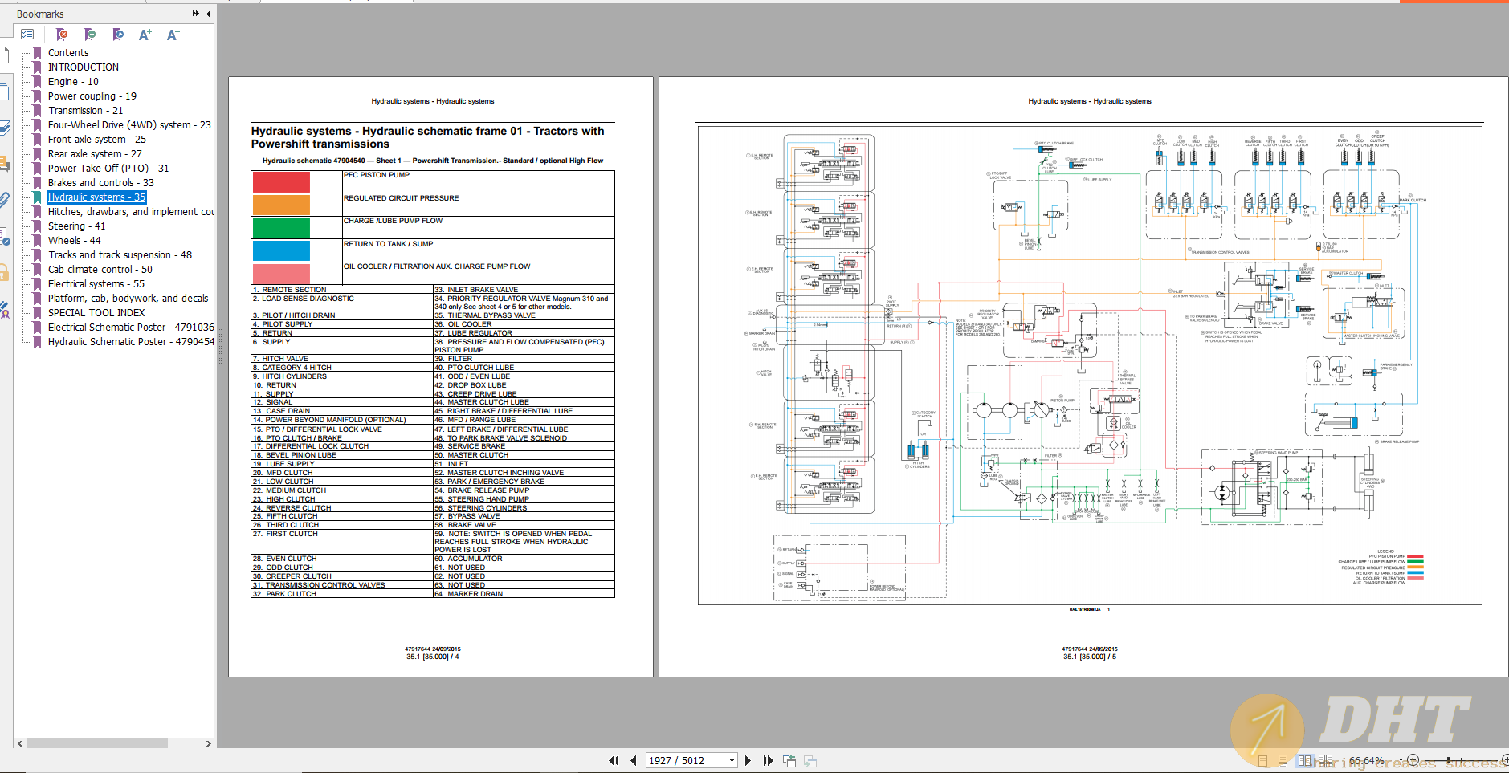Click the add new bookmark icon
This screenshot has height=773, width=1509.
(x=90, y=35)
